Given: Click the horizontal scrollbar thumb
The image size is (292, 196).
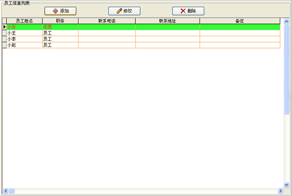Looking at the screenshot, I should (12, 191).
